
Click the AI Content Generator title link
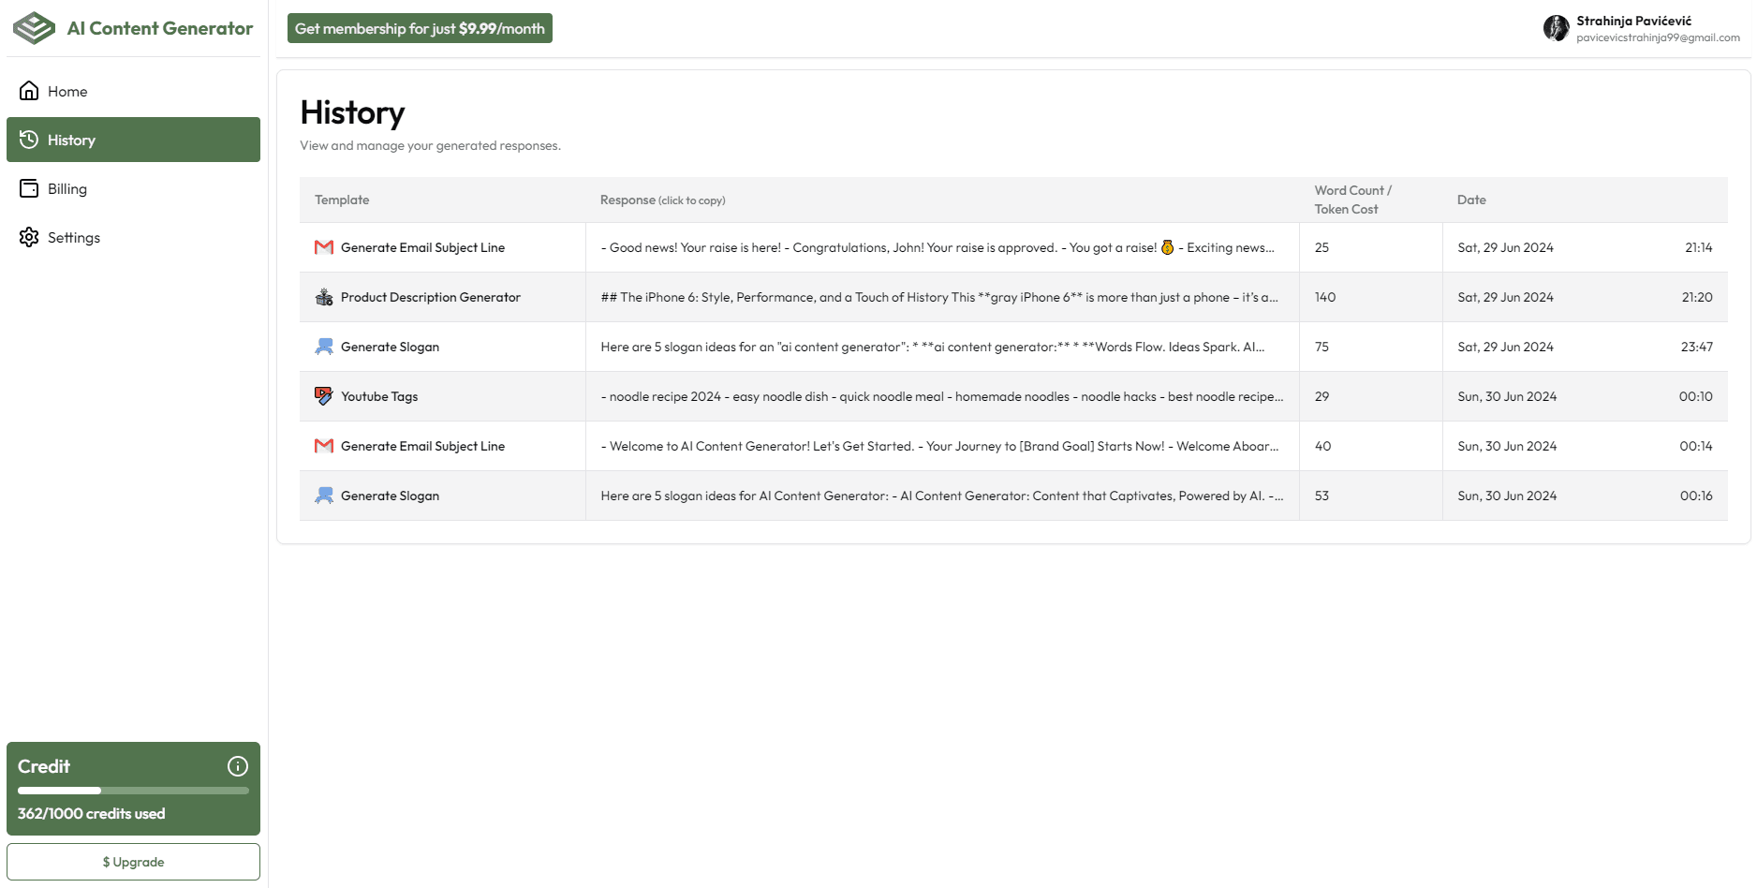(160, 28)
